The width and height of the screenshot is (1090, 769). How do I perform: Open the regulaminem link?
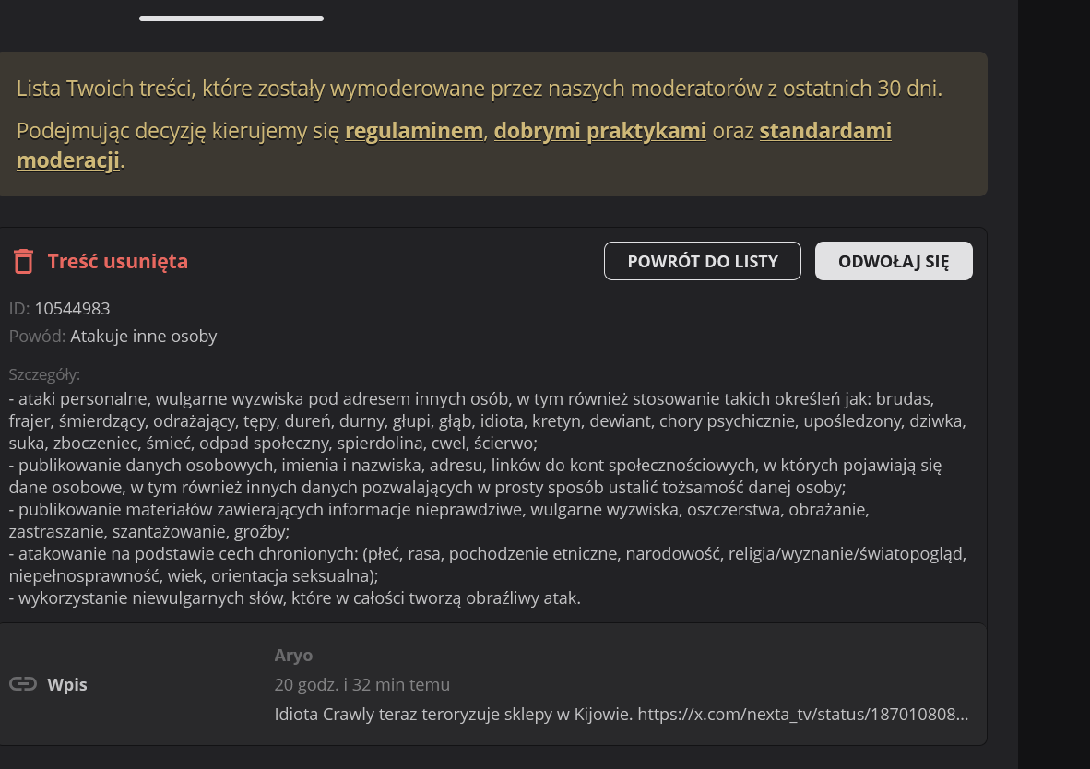click(414, 131)
